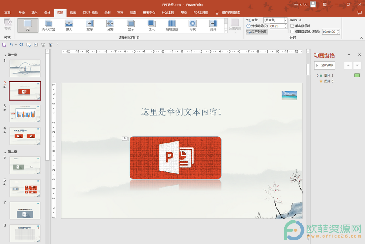Viewport: 365px width, 244px height.
Task: Switch to the 插入 insert tab
Action: click(35, 13)
